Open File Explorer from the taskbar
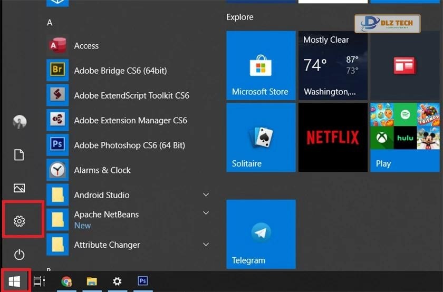 [x=92, y=281]
